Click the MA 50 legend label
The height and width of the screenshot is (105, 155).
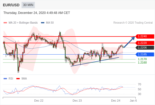click(x=50, y=23)
